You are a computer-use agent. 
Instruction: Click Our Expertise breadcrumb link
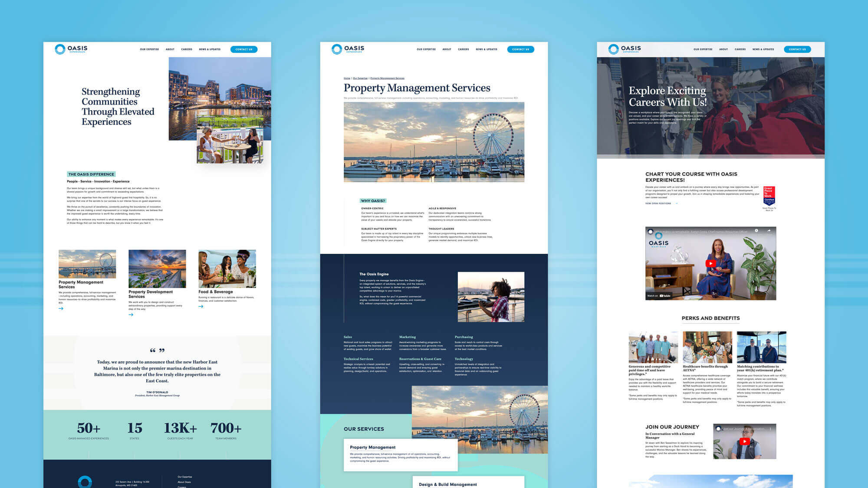point(360,79)
